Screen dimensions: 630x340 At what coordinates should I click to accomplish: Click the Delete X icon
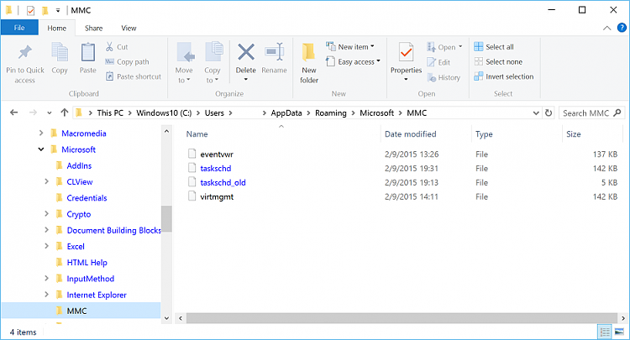tap(246, 52)
